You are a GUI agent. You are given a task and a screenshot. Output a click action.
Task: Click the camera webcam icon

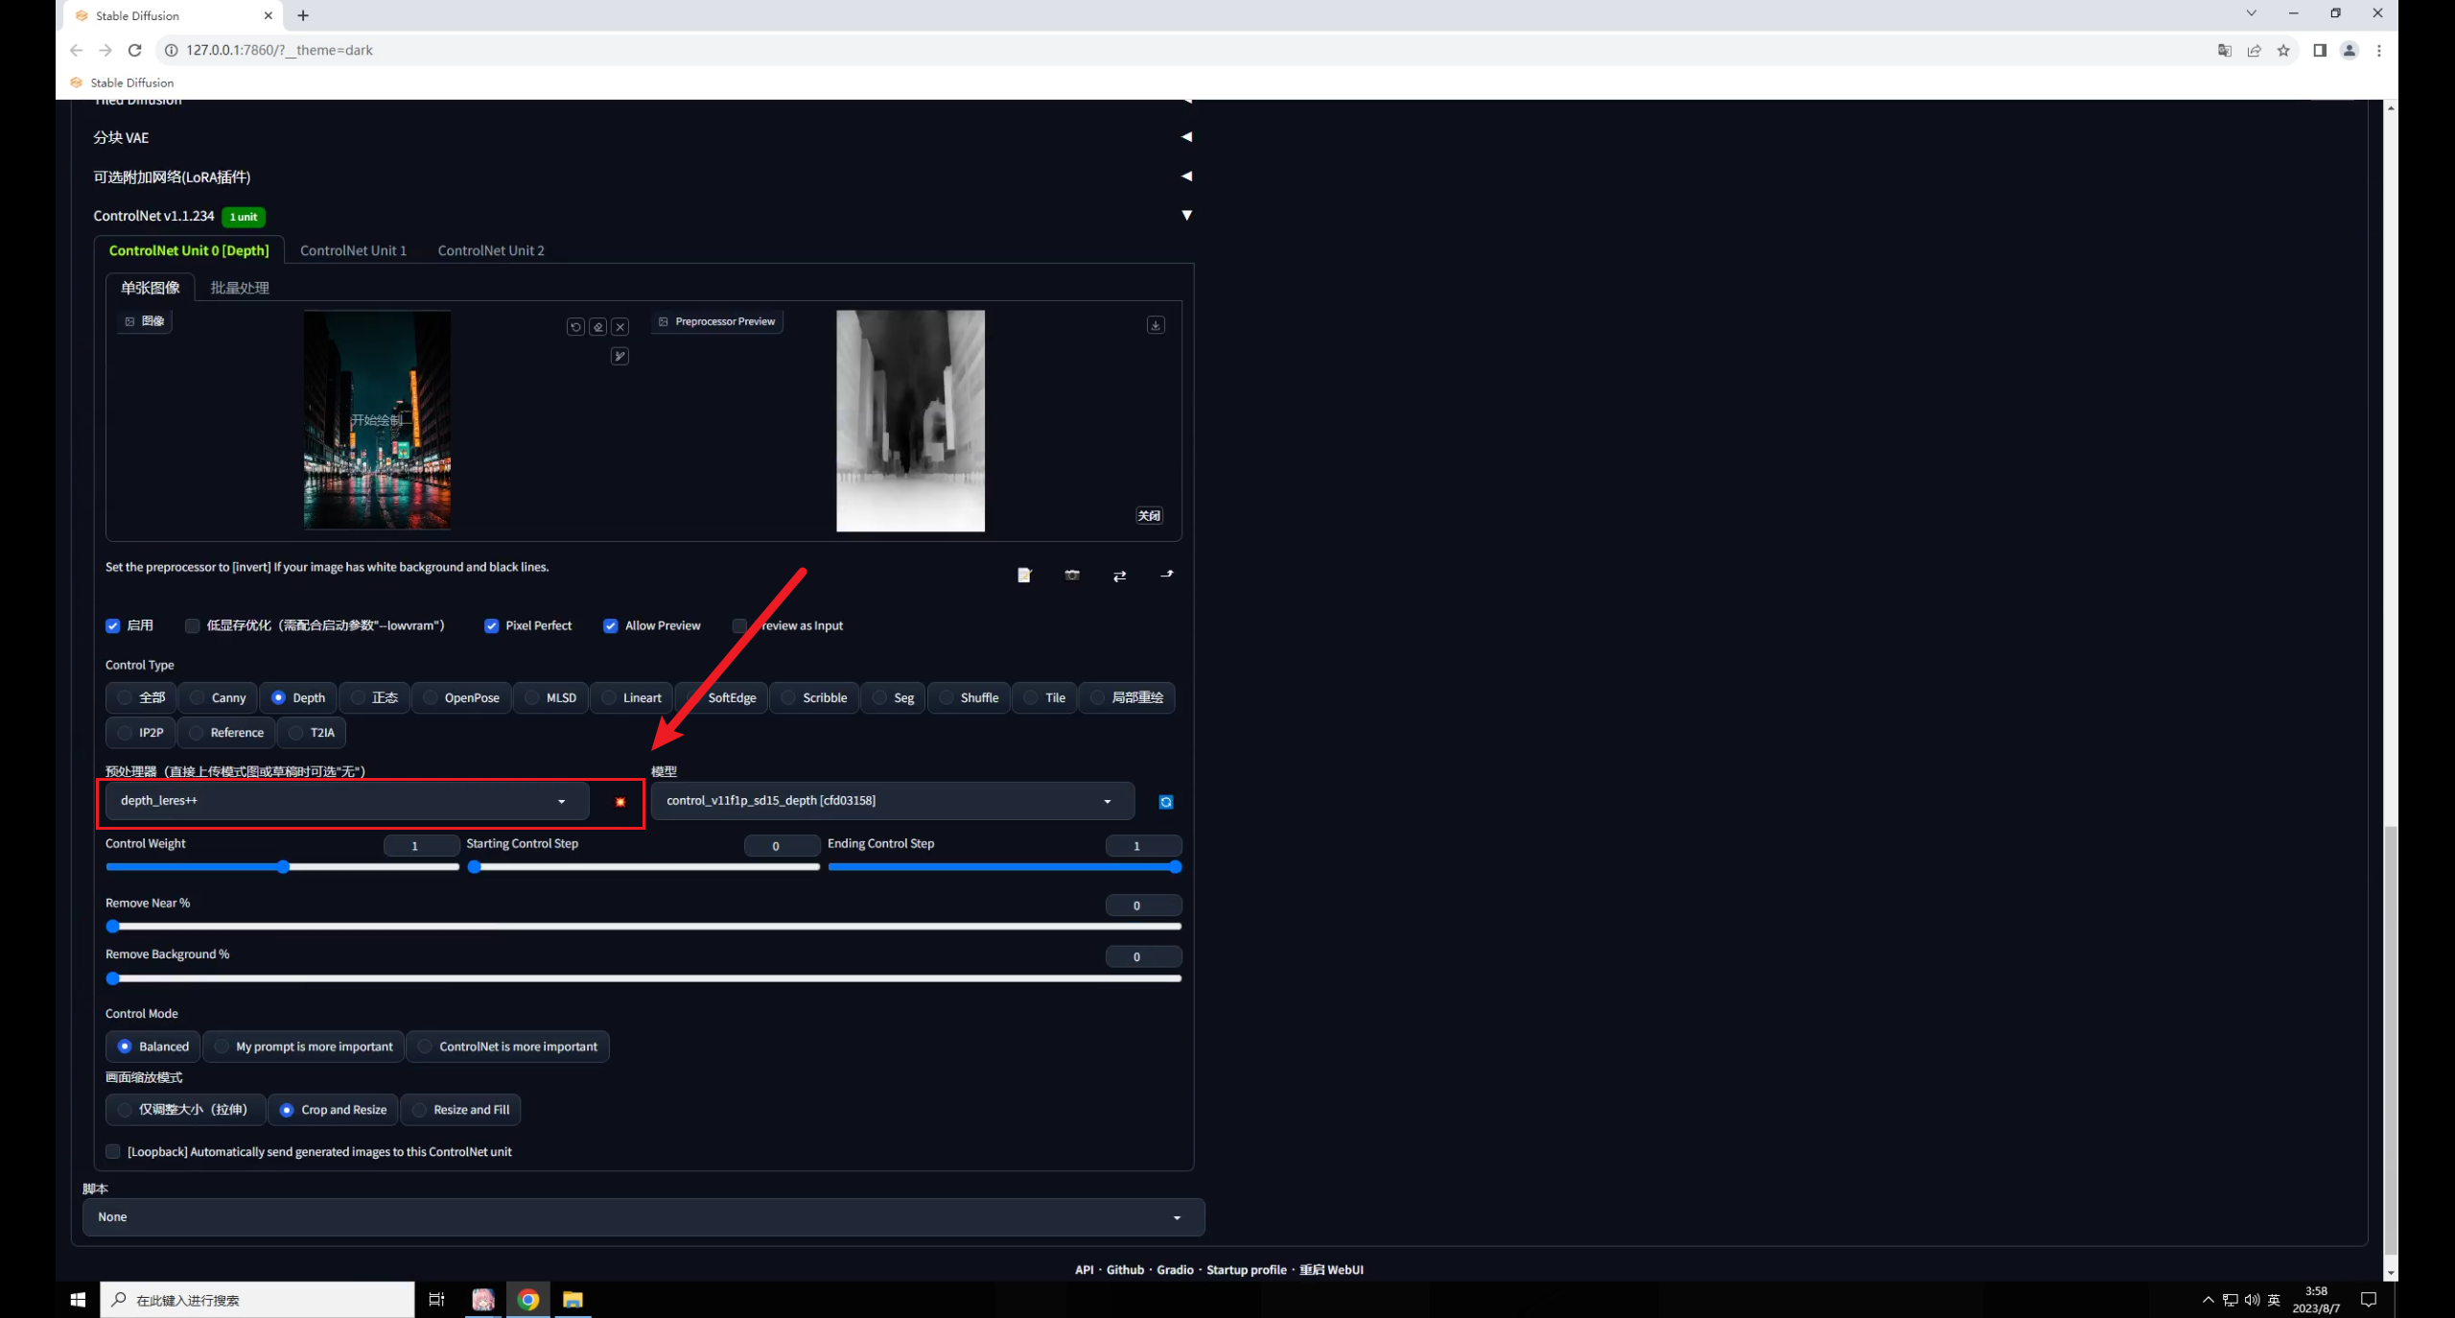tap(1072, 576)
